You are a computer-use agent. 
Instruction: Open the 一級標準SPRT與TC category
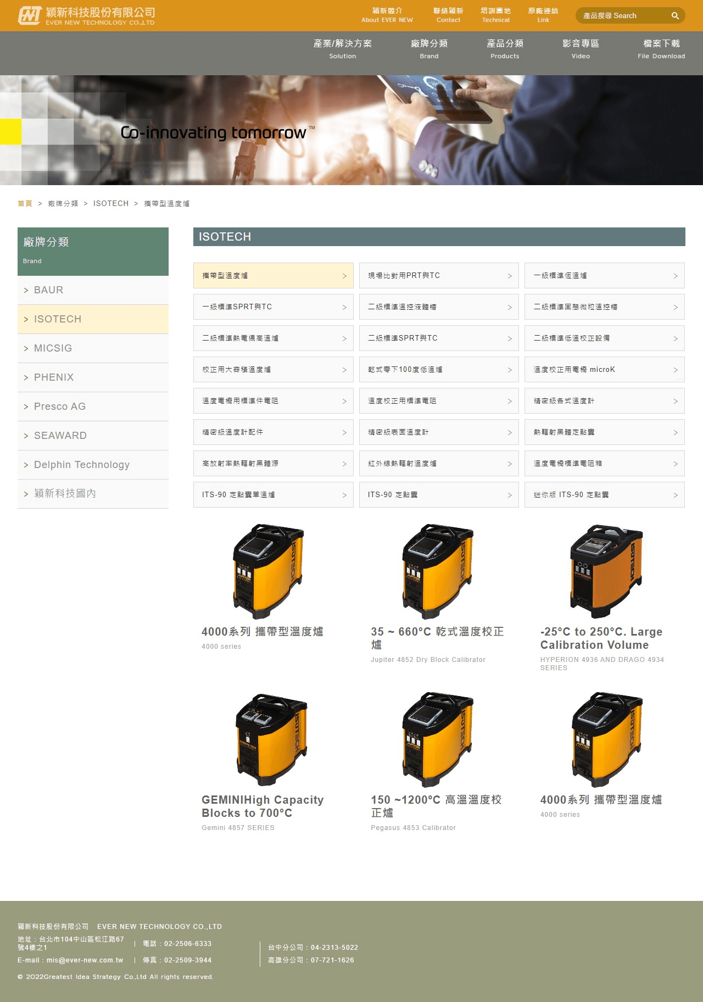pos(274,307)
